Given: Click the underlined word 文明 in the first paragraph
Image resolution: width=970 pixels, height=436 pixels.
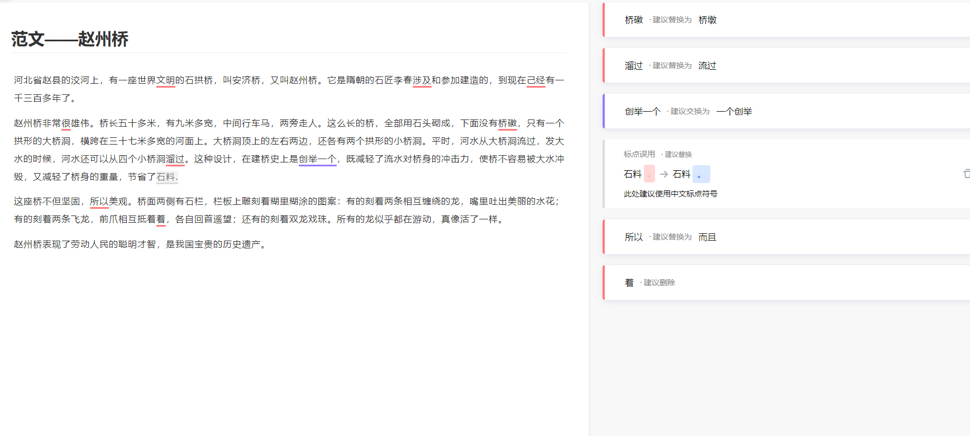Looking at the screenshot, I should click(x=166, y=80).
